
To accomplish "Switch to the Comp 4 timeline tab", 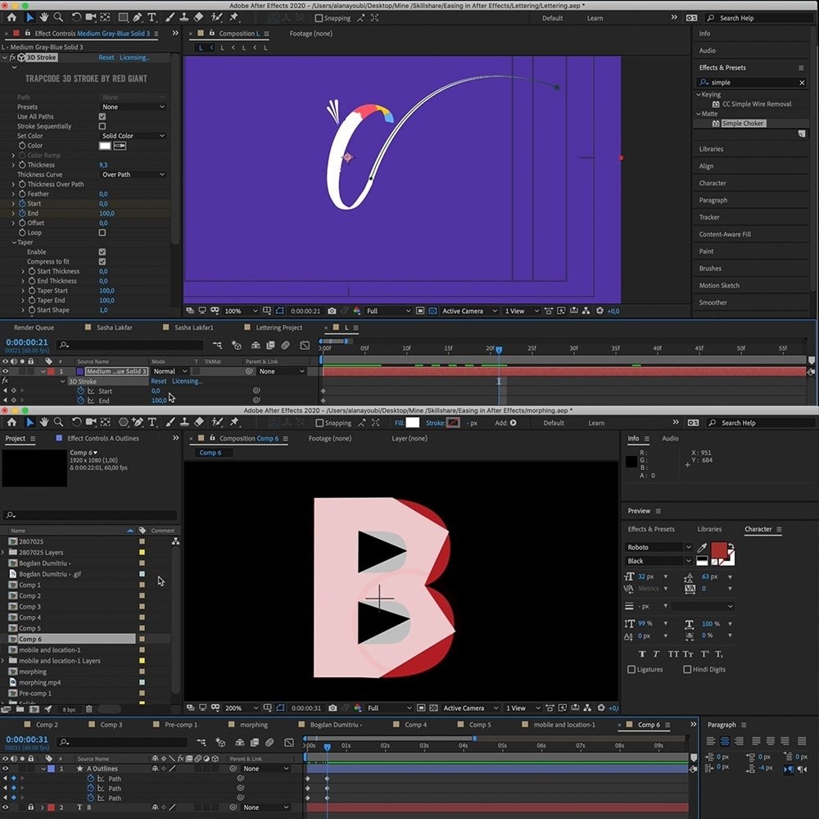I will coord(414,725).
